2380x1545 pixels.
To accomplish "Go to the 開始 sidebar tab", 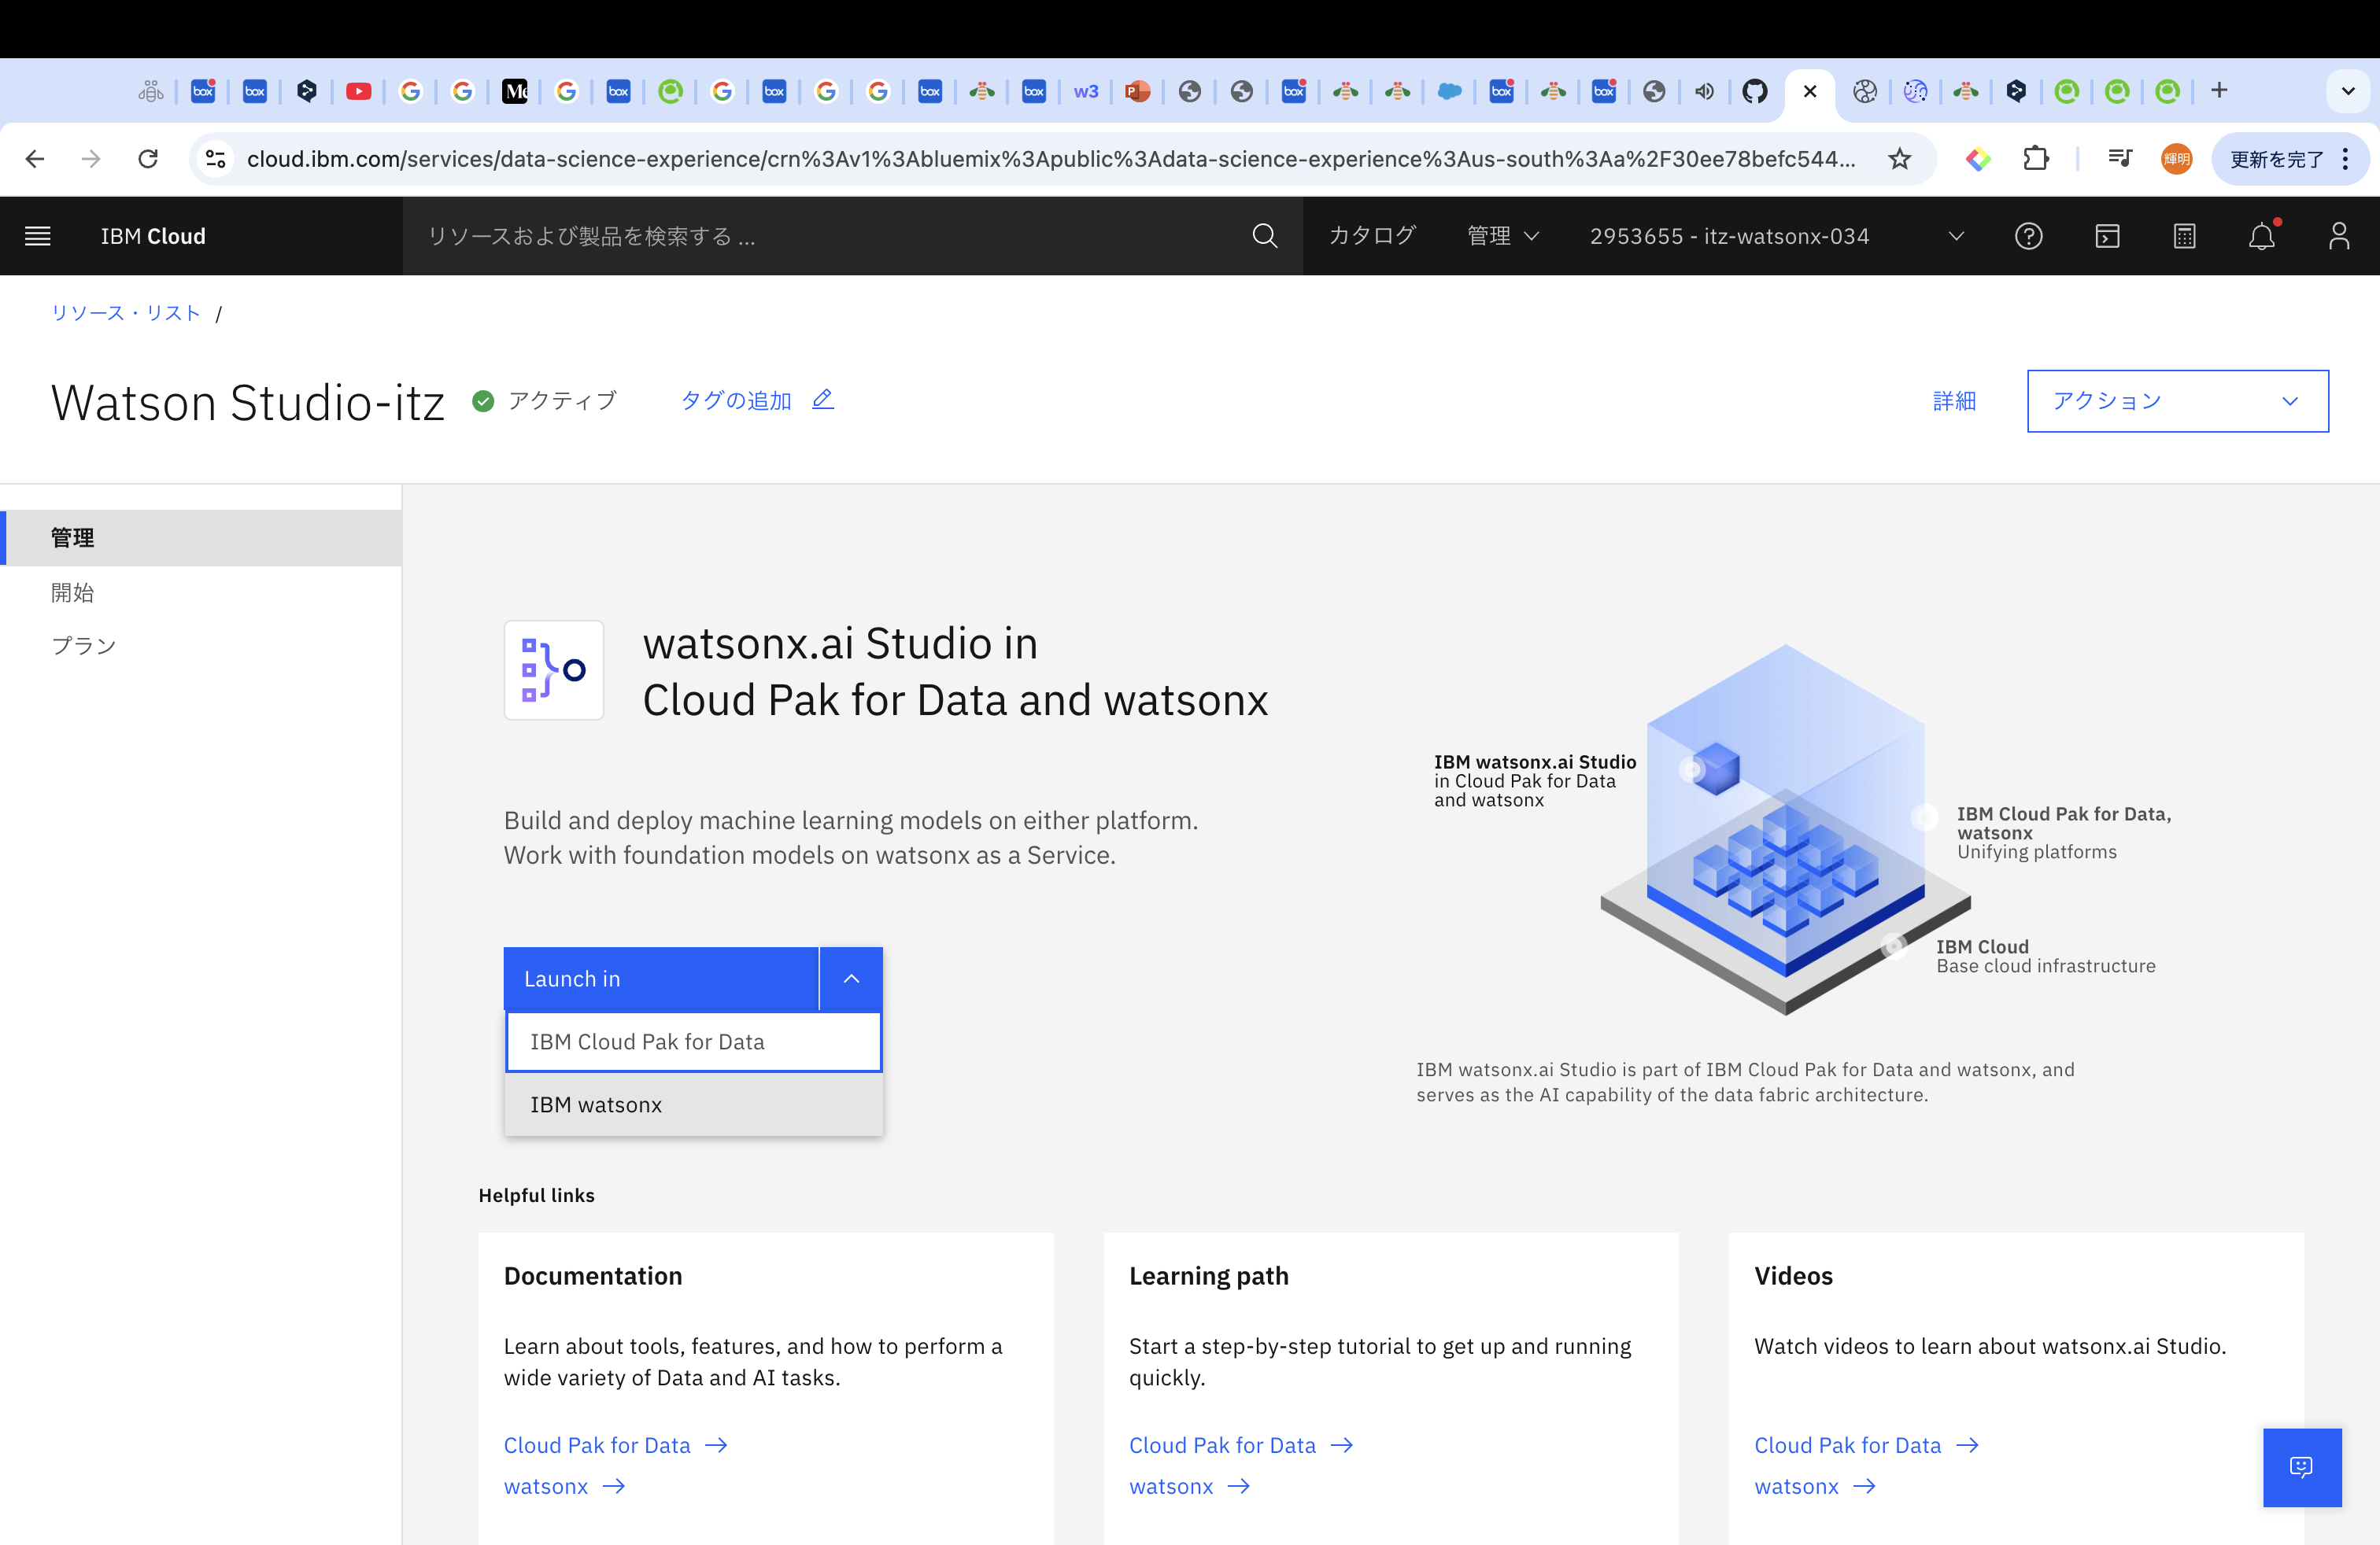I will [72, 592].
